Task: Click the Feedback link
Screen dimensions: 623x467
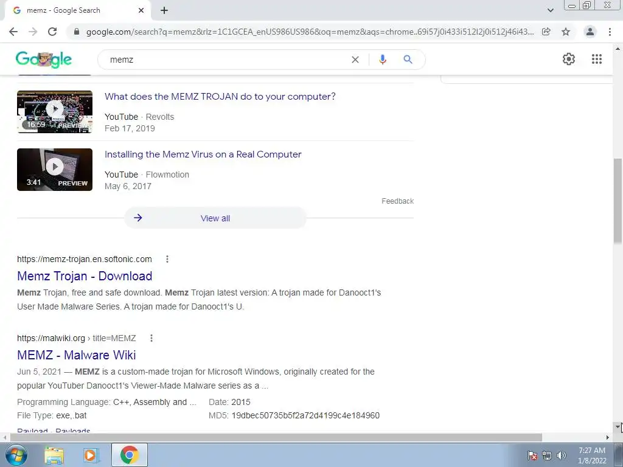Action: [x=398, y=201]
